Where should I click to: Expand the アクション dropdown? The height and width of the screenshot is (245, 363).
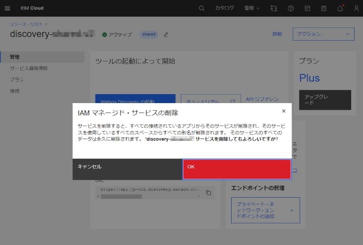click(x=323, y=34)
